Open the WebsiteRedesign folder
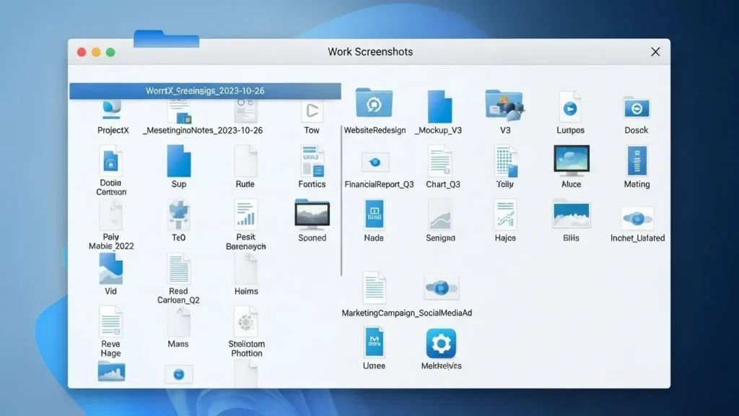The height and width of the screenshot is (416, 739). coord(374,105)
